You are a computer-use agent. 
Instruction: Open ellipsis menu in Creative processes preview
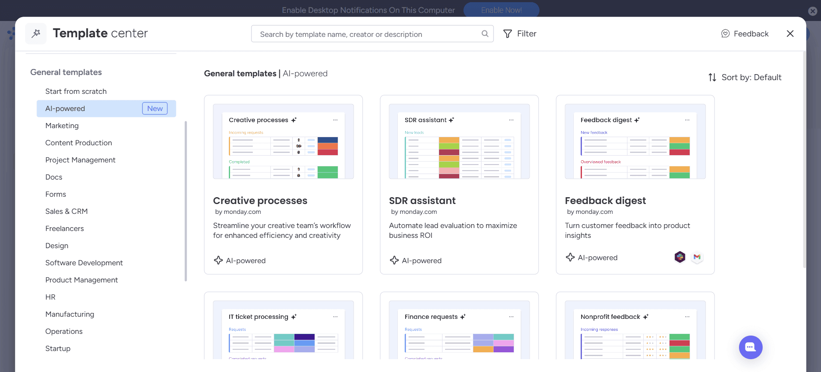335,120
